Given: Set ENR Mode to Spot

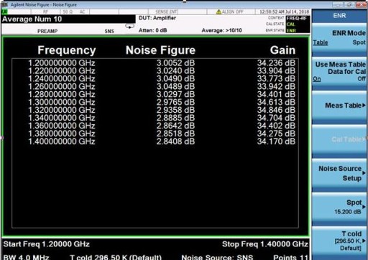Looking at the screenshot, I should coord(359,42).
